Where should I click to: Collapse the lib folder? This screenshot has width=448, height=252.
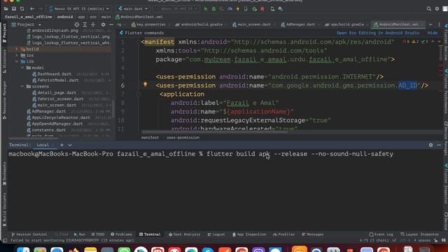pyautogui.click(x=16, y=62)
